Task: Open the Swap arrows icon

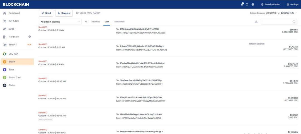Action: point(5,29)
